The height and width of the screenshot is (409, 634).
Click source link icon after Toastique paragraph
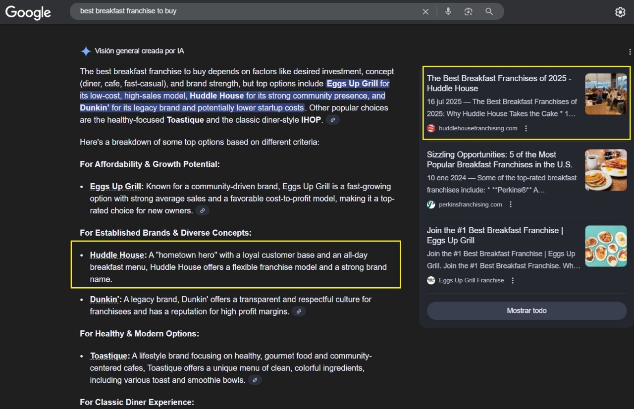255,380
